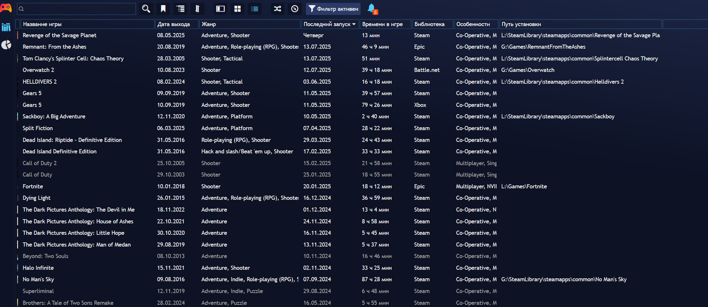Toggle Последний запуск sort direction

pos(330,24)
